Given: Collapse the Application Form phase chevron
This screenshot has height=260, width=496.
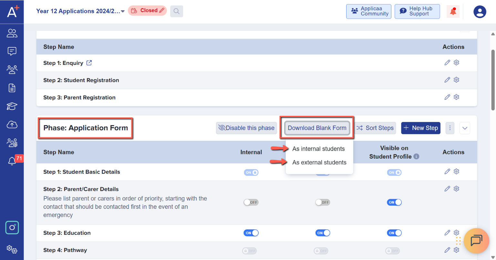Looking at the screenshot, I should pos(465,128).
